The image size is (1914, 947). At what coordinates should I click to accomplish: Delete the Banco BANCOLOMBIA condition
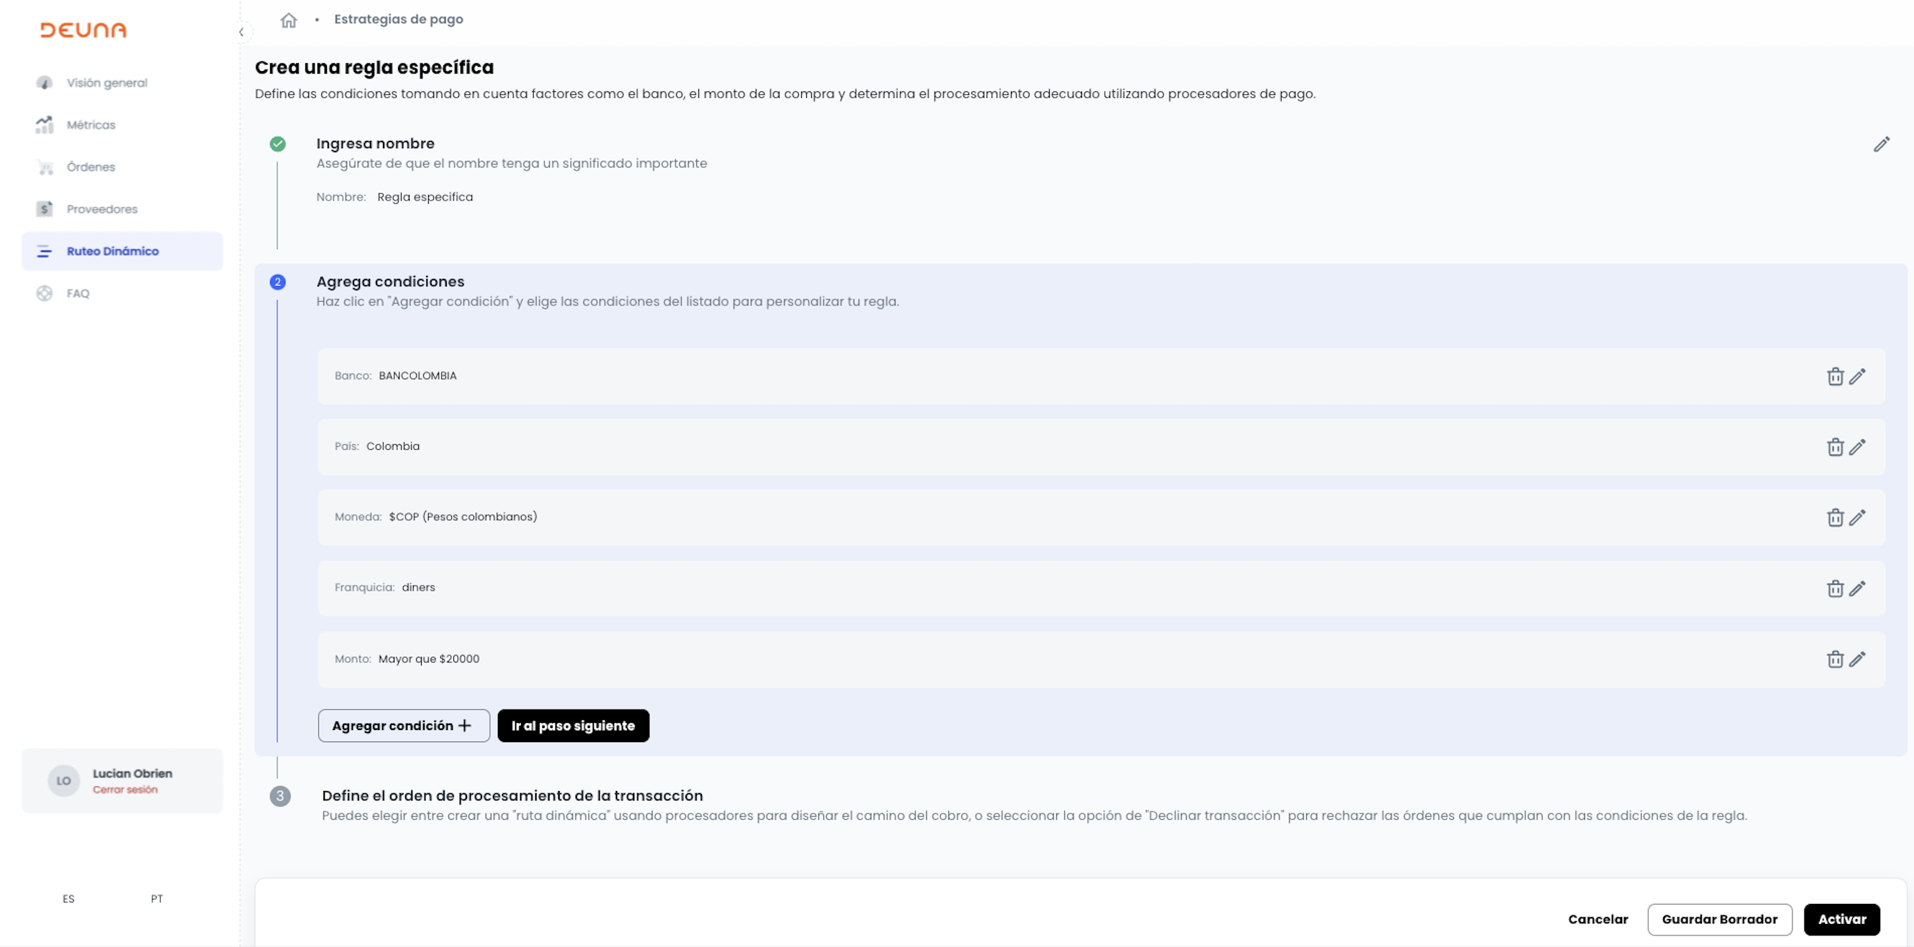[x=1834, y=376]
